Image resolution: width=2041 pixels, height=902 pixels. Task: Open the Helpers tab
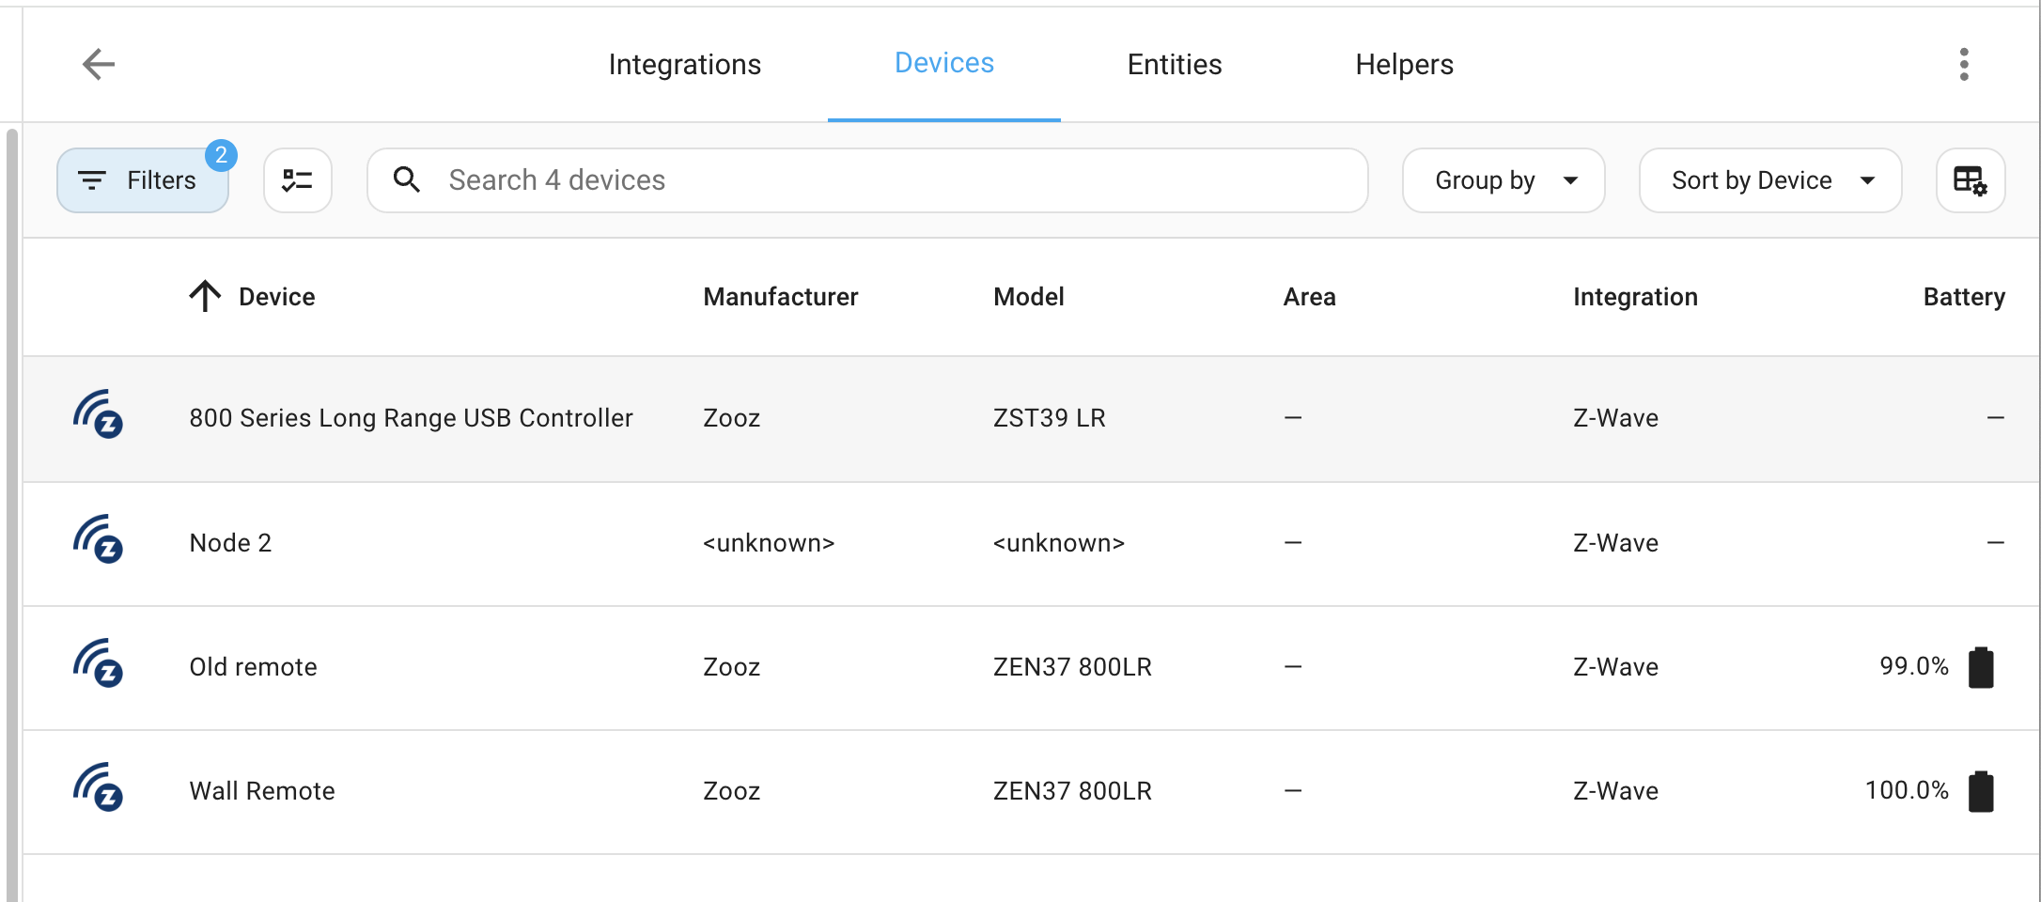(1404, 65)
